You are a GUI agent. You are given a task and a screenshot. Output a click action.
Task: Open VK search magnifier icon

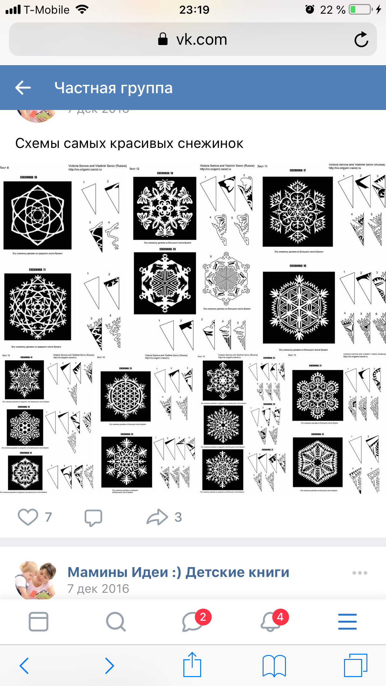point(116,622)
